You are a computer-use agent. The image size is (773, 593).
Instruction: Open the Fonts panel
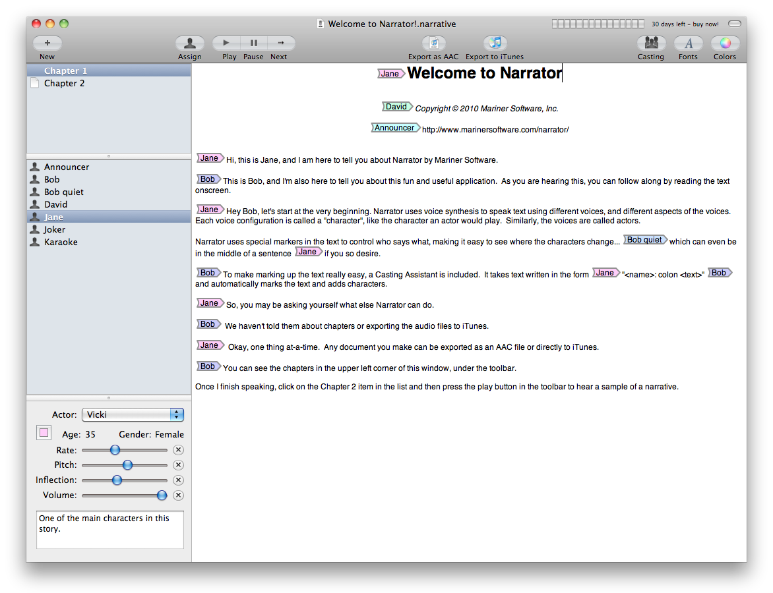pos(688,43)
